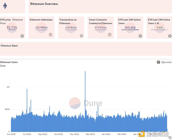Click the 360,406 active users value
Viewport: 172px width, 140px height.
128,27
